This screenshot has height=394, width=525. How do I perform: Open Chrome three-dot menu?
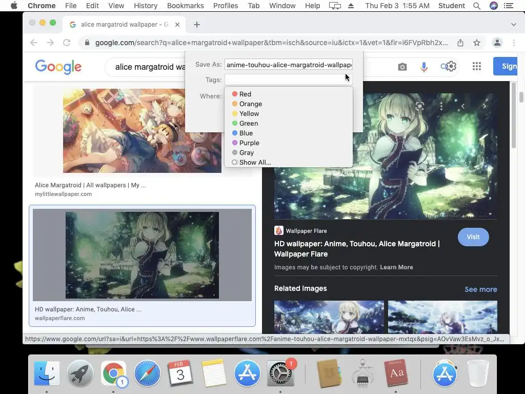click(x=514, y=43)
